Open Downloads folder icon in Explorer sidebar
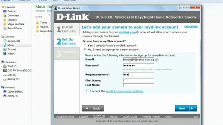Image resolution: width=223 pixels, height=125 pixels. 5,15
